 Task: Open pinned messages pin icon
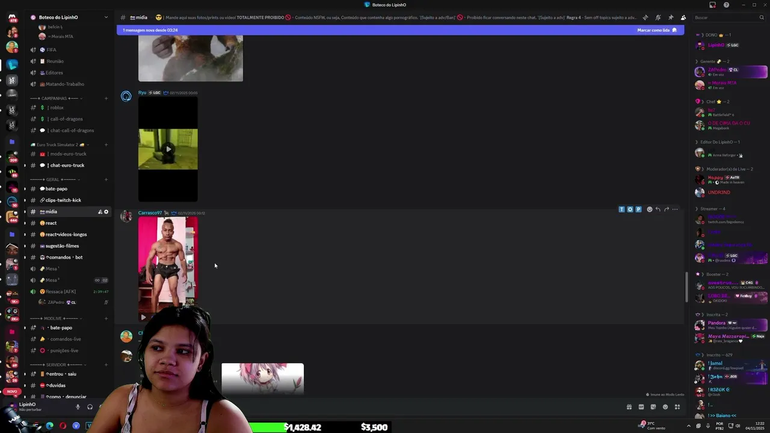tap(671, 17)
